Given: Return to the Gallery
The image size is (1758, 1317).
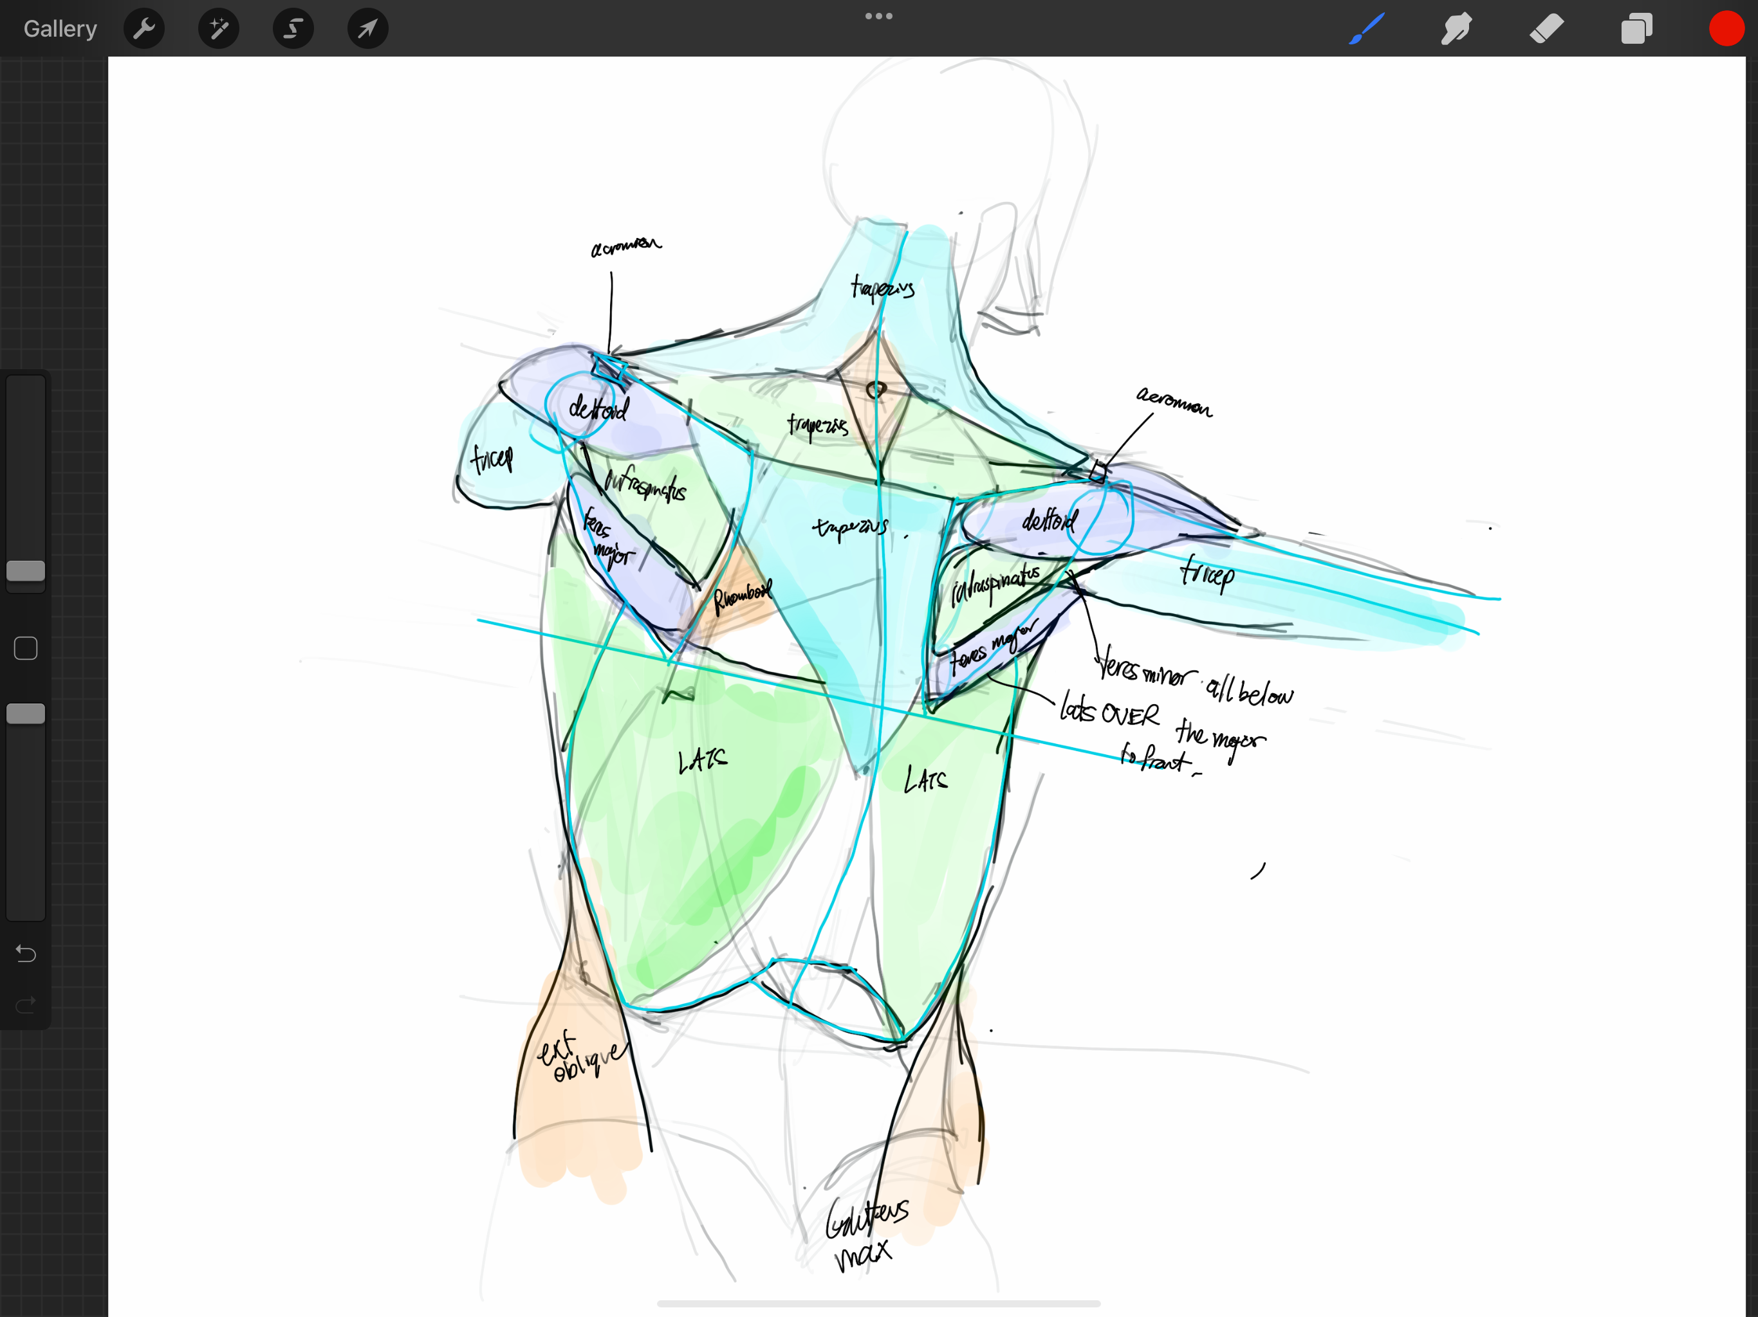Looking at the screenshot, I should [60, 30].
